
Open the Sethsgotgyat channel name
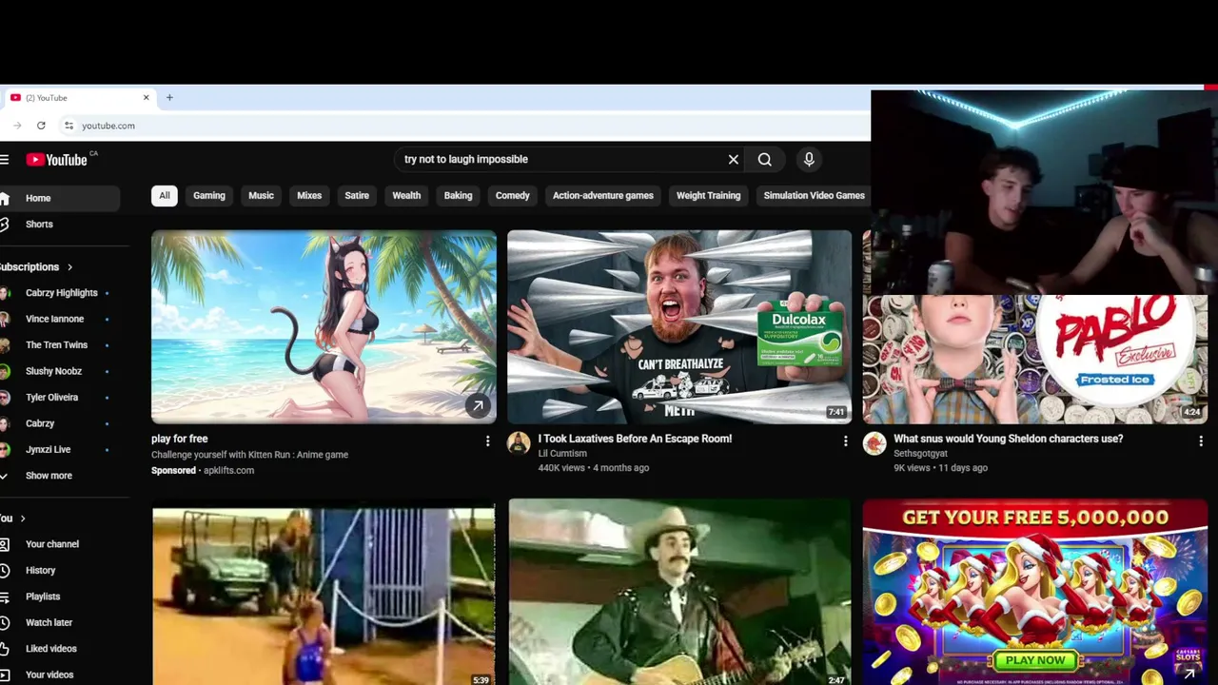pos(920,454)
